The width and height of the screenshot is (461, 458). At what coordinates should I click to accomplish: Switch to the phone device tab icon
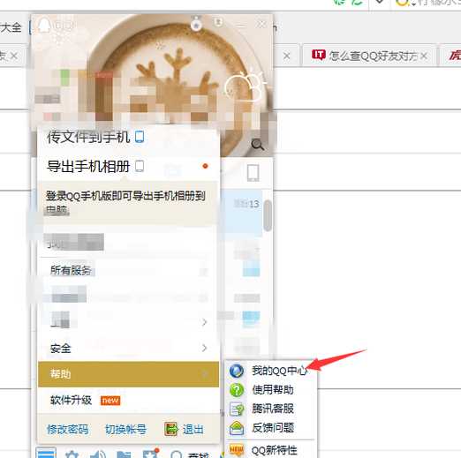tap(253, 173)
